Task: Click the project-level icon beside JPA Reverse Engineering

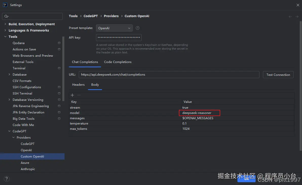Action: pos(59,106)
